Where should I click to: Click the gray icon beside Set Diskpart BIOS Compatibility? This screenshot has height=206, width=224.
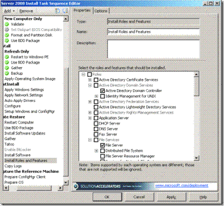[x=7, y=29]
